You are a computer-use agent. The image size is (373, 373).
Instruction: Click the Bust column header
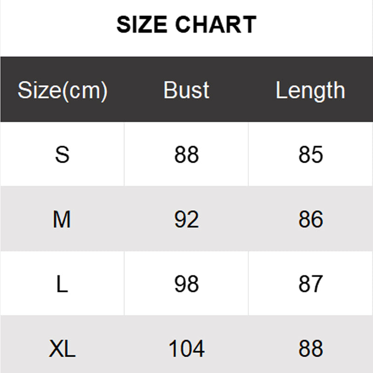click(186, 90)
